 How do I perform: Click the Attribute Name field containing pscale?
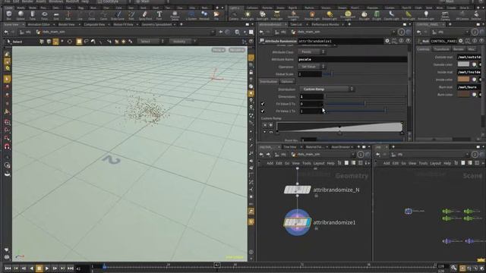pos(352,59)
